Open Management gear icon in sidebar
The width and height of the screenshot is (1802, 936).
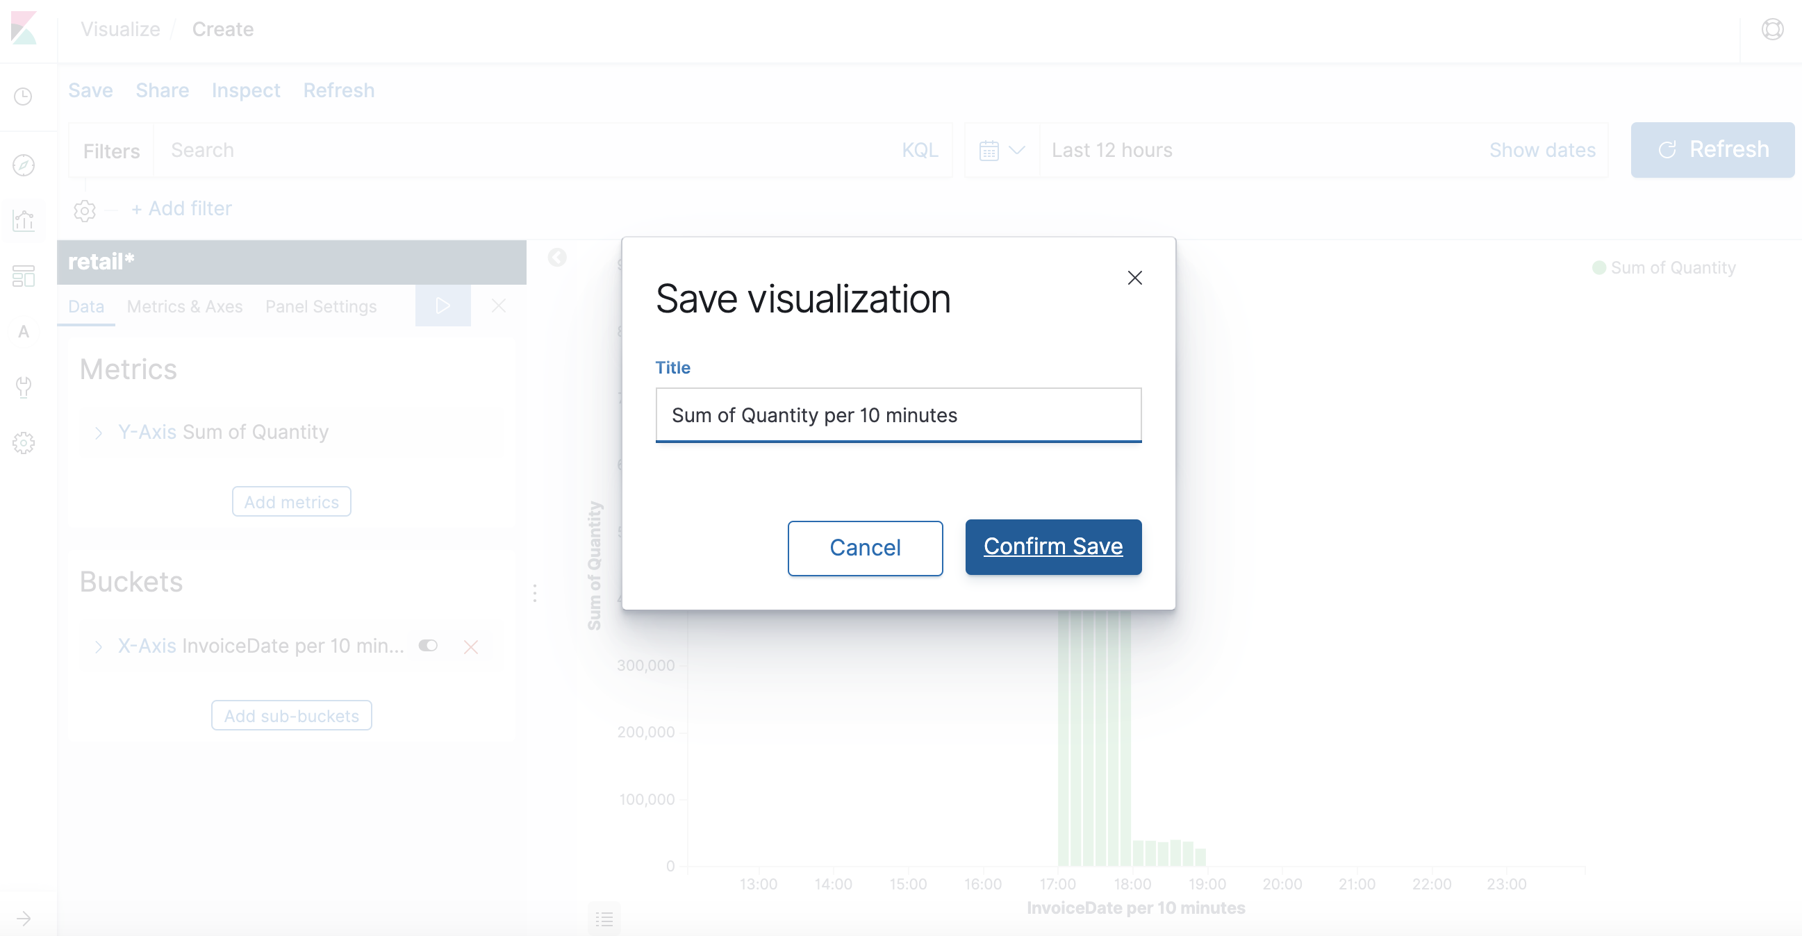pyautogui.click(x=24, y=442)
